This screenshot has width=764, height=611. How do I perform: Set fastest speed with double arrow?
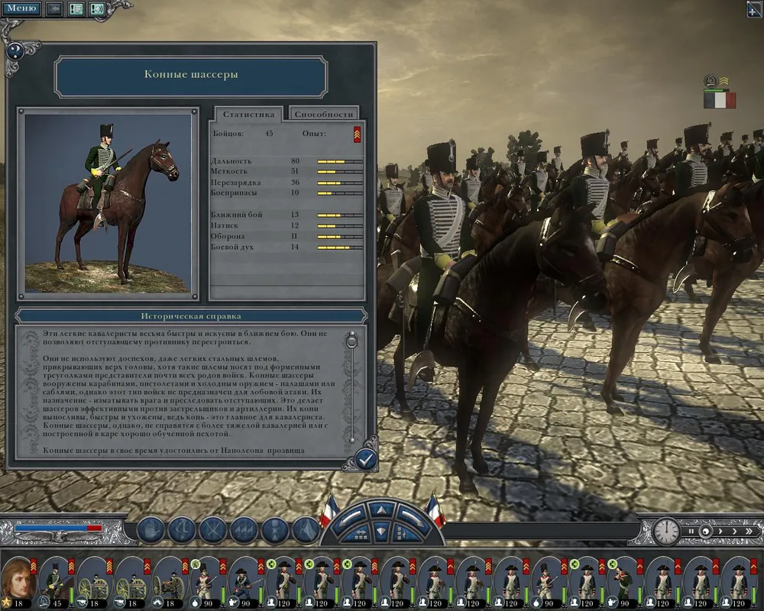(749, 531)
